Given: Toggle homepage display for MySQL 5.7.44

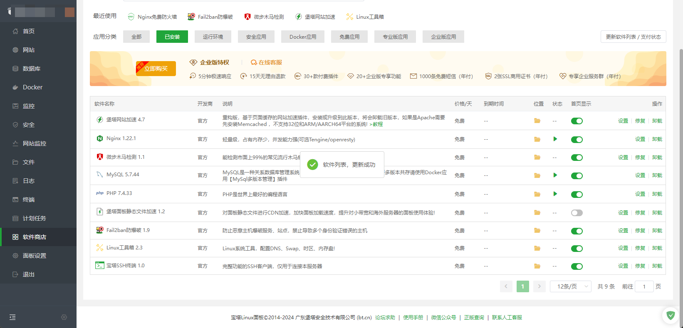Looking at the screenshot, I should coord(577,176).
